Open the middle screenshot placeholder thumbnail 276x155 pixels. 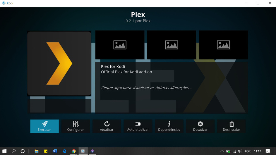(x=172, y=45)
